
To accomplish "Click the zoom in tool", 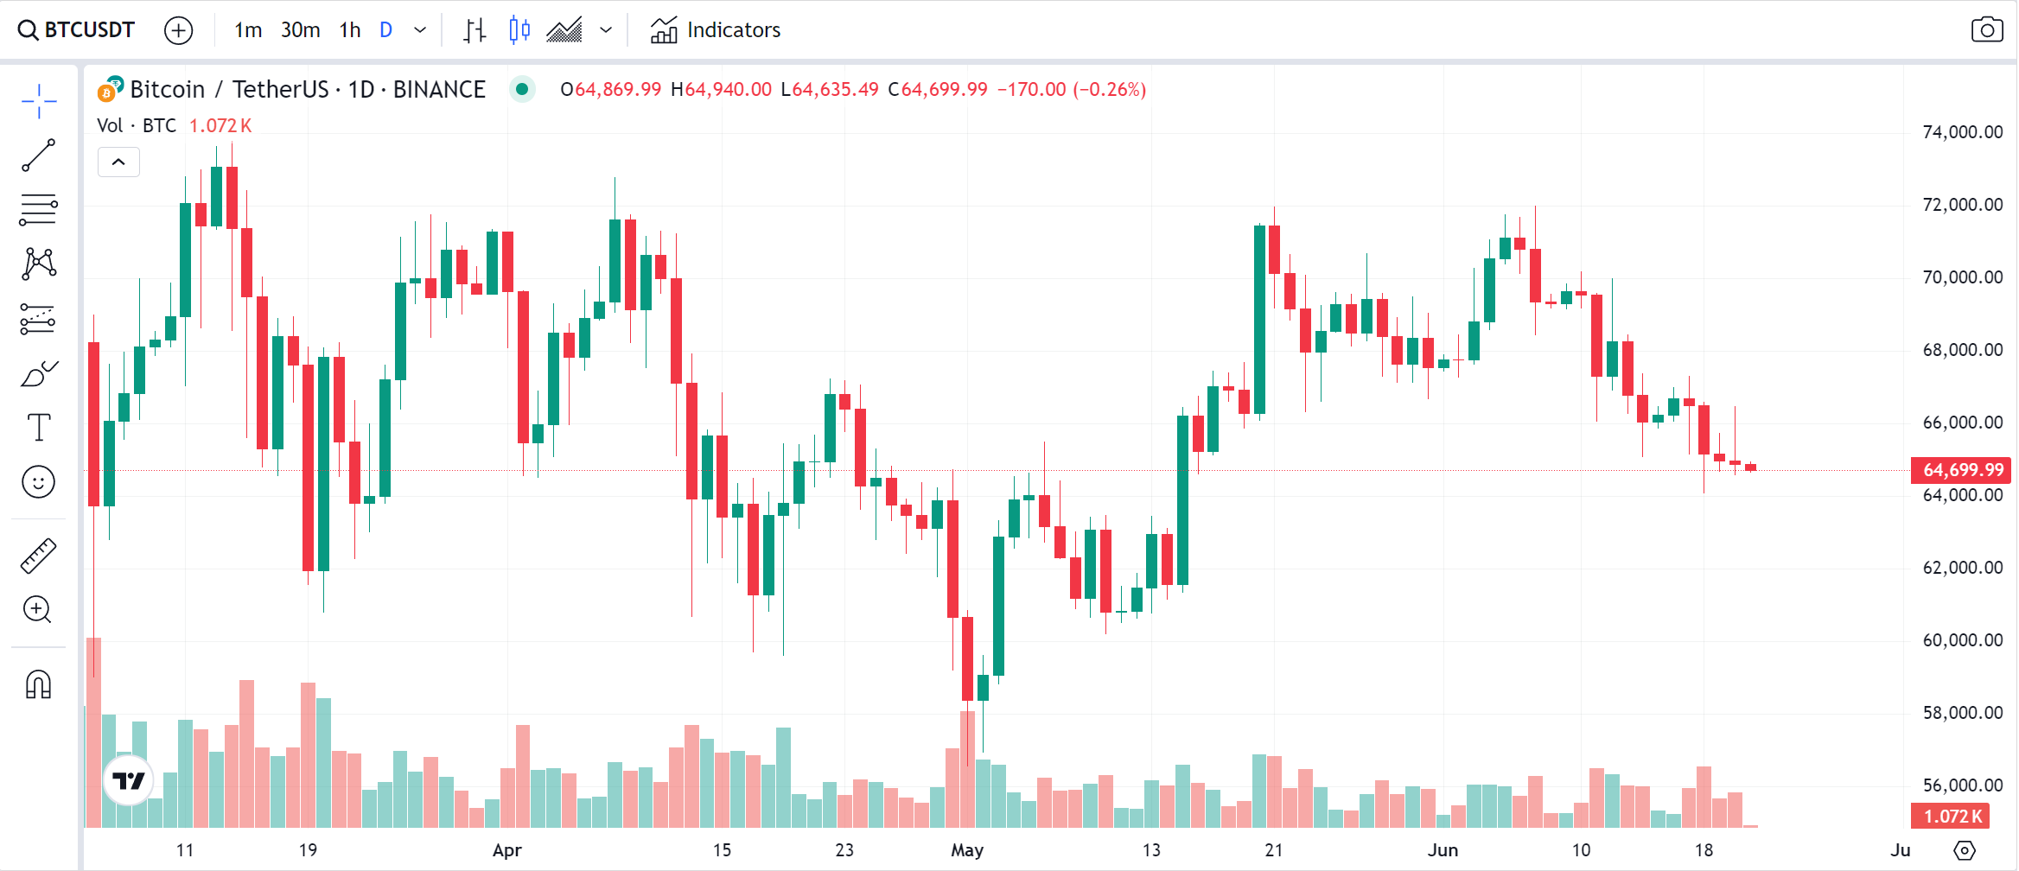I will point(39,610).
